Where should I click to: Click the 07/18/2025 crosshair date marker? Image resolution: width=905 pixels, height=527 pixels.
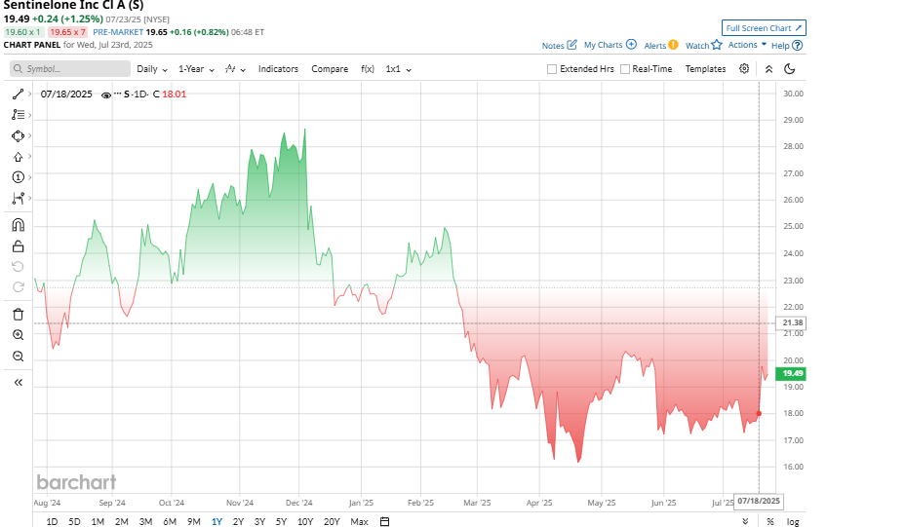(759, 501)
